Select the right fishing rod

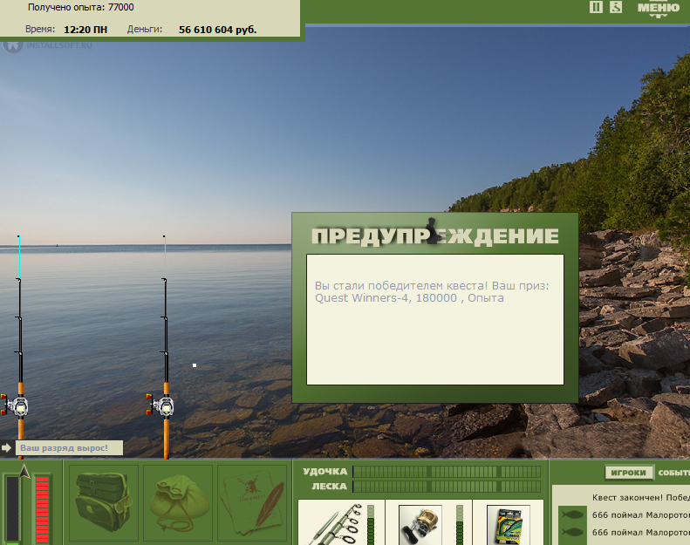click(x=166, y=348)
